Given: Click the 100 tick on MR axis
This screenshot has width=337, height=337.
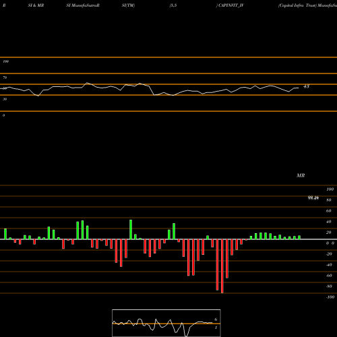Looking at the screenshot, I should tap(330, 189).
